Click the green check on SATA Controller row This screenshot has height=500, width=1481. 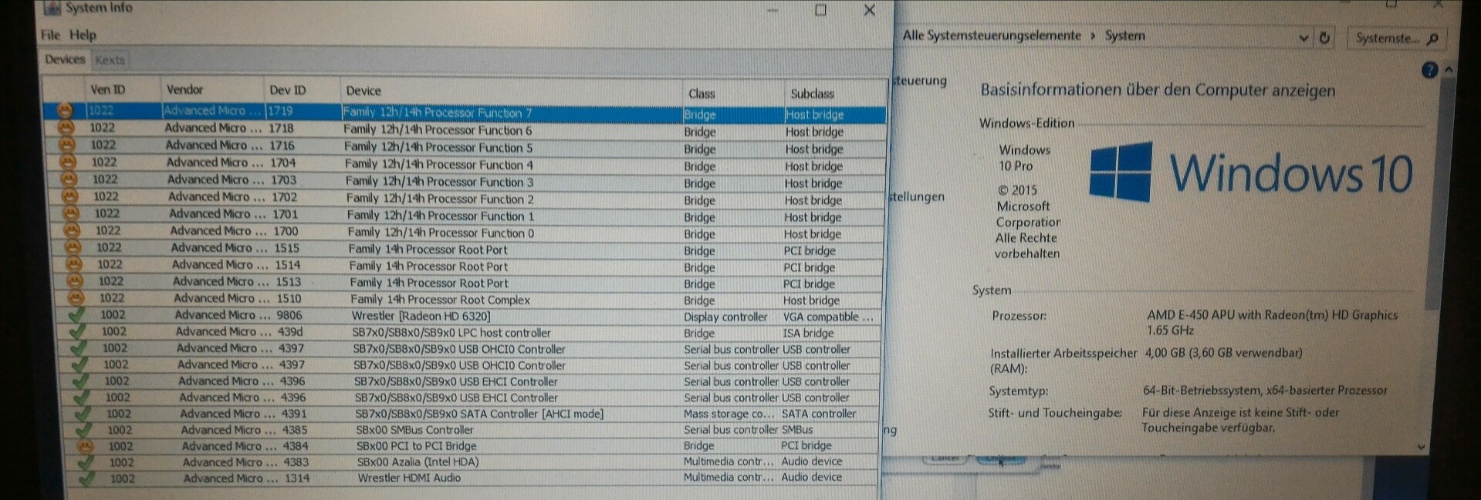[x=82, y=414]
